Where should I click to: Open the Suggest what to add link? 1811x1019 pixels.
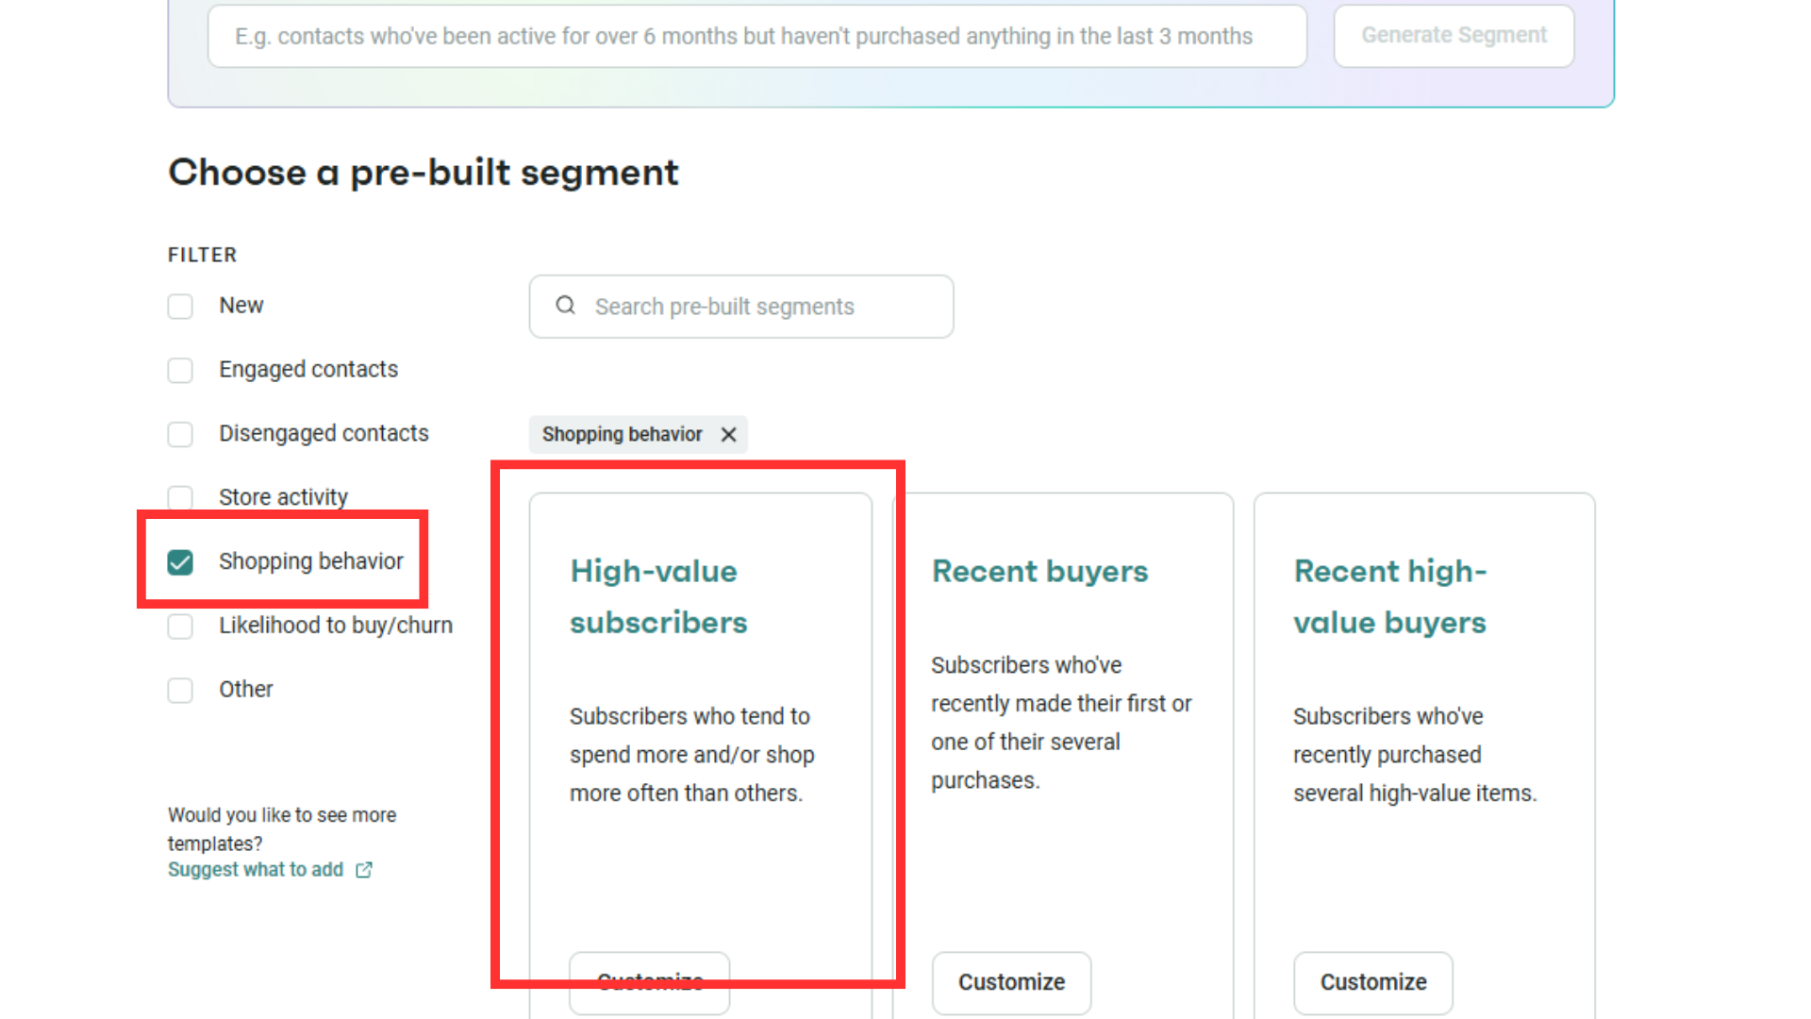[x=256, y=870]
